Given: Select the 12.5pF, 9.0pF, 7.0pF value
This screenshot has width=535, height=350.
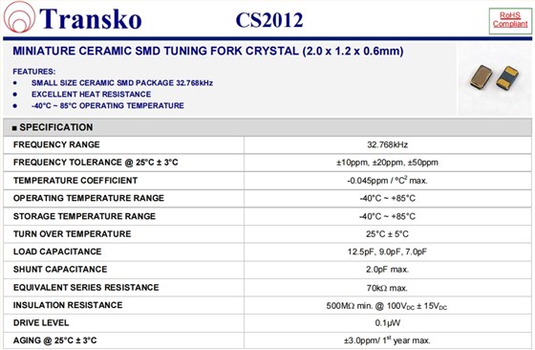Looking at the screenshot, I should coord(387,252).
